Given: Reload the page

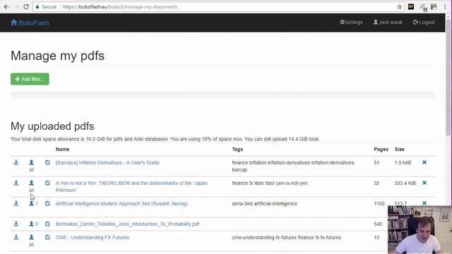Looking at the screenshot, I should [26, 6].
